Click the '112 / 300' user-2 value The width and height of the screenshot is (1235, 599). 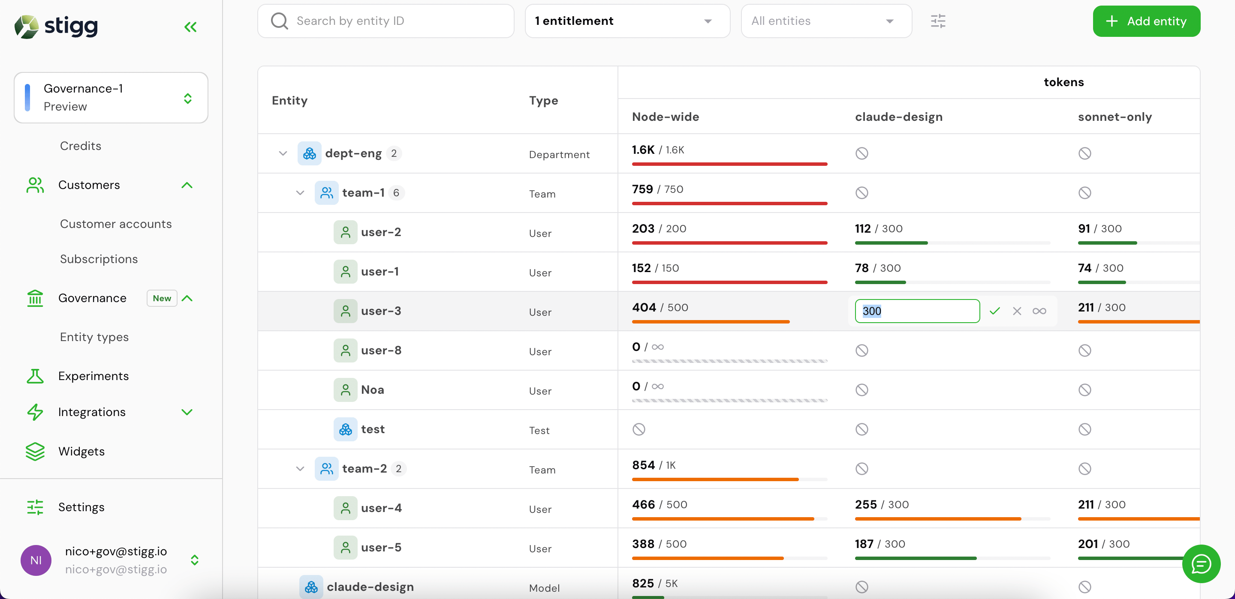click(878, 228)
